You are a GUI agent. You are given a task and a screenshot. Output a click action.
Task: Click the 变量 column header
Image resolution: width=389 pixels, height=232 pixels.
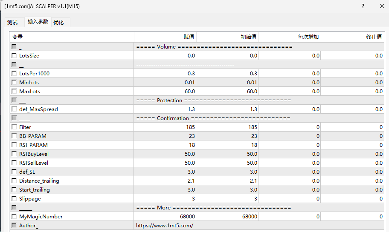(x=72, y=37)
